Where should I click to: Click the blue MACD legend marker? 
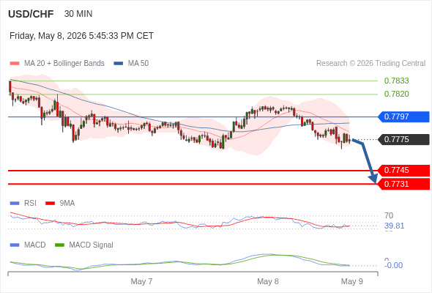(15, 245)
